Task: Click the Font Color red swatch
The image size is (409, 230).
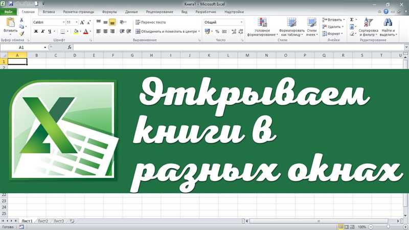Action: coord(85,32)
